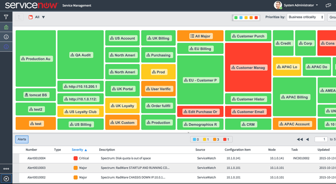Screen dimensions: 336x184
Task: Open the Business criticality prioritize dropdown
Action: click(306, 17)
